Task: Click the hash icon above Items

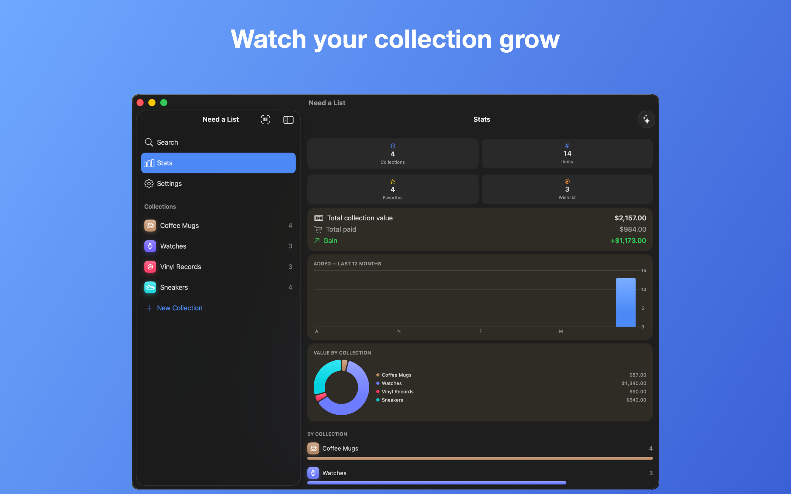Action: (567, 145)
